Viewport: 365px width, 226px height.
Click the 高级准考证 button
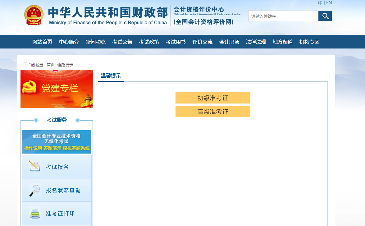point(213,112)
